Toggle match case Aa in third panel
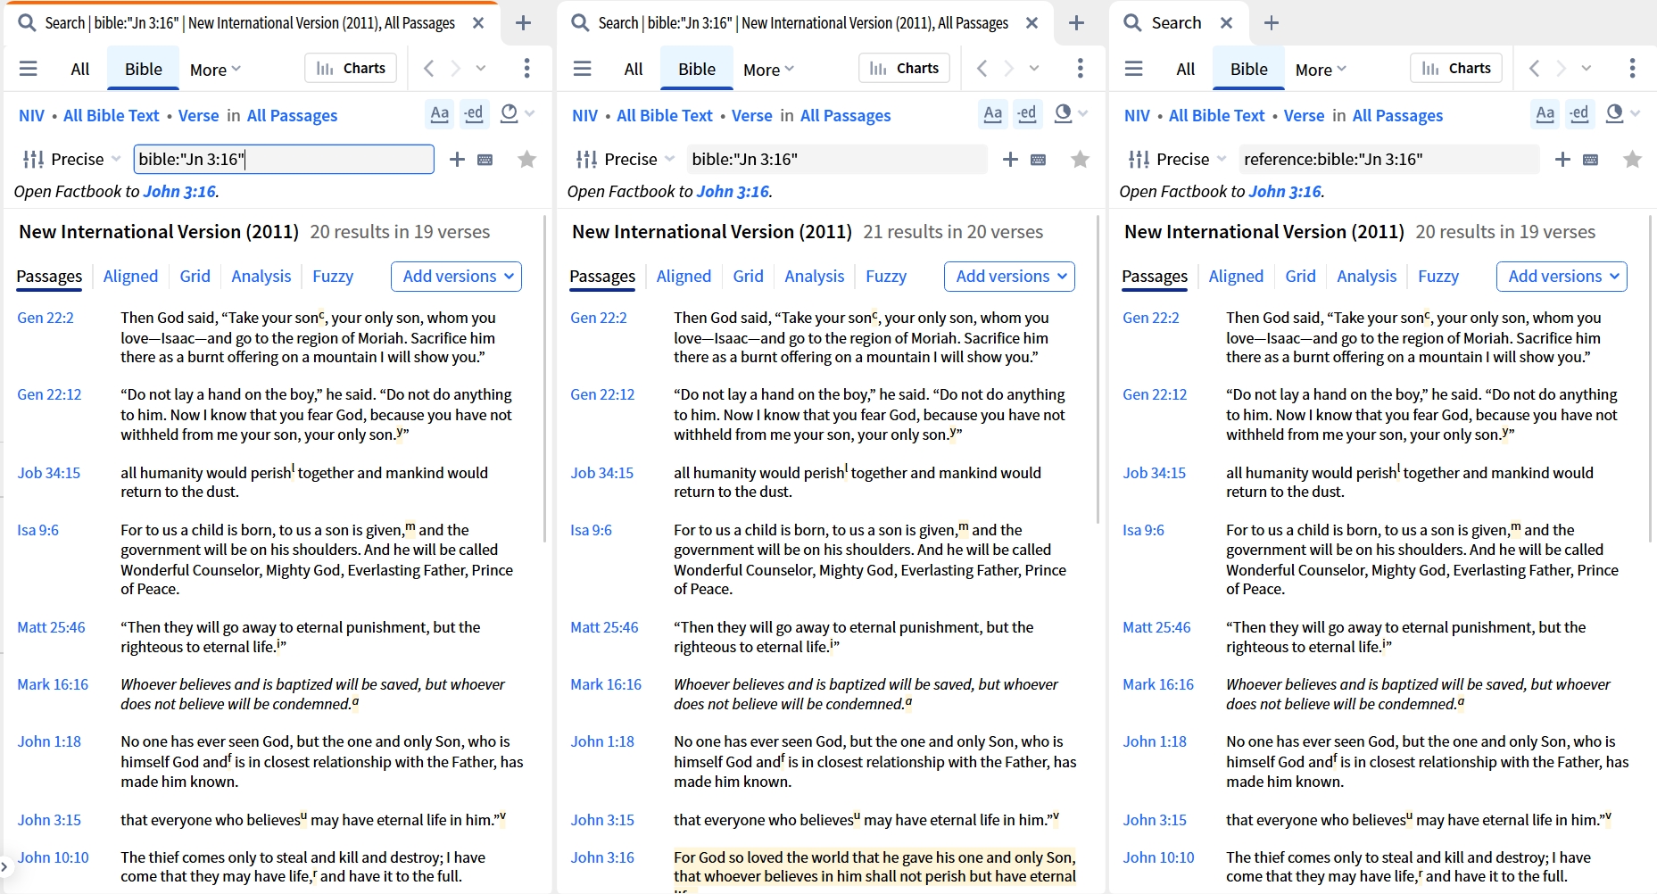 pos(1545,114)
